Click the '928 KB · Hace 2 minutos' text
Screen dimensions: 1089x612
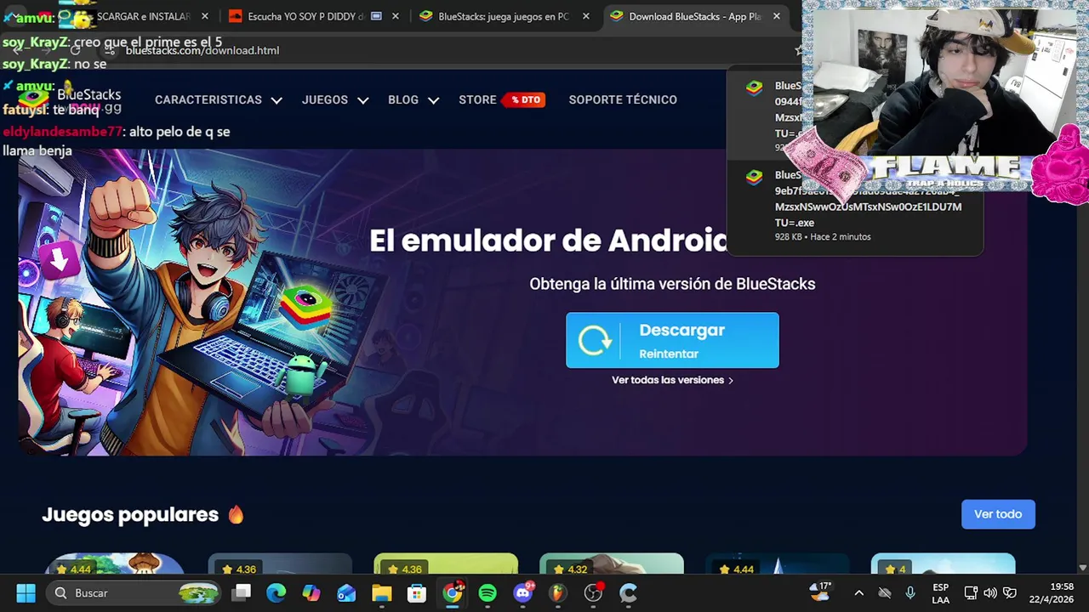click(823, 236)
